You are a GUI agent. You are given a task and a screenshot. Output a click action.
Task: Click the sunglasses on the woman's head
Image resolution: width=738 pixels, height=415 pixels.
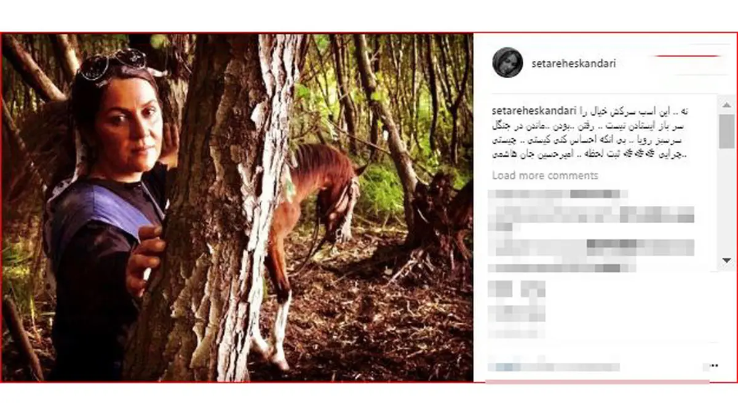[x=114, y=64]
